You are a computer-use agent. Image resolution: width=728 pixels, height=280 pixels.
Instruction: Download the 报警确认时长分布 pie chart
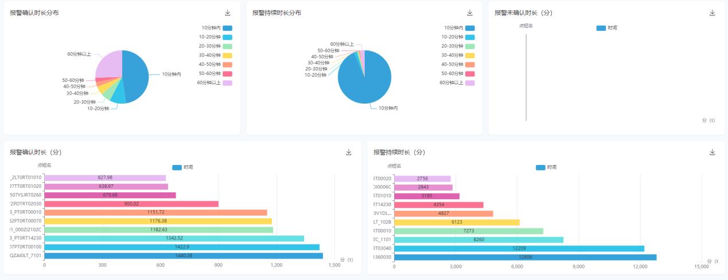tap(228, 13)
